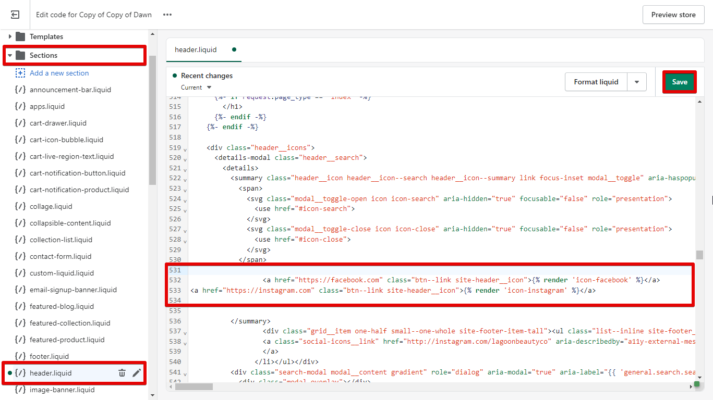The image size is (713, 400).
Task: Delete header.liquid using the trash icon
Action: pyautogui.click(x=122, y=373)
